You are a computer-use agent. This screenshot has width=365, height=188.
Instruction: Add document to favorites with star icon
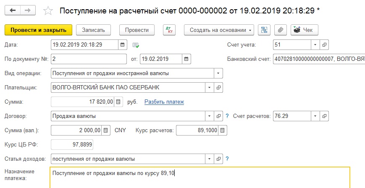tap(48, 10)
